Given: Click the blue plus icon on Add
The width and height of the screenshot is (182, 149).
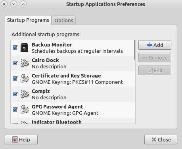Looking at the screenshot, I should (149, 45).
